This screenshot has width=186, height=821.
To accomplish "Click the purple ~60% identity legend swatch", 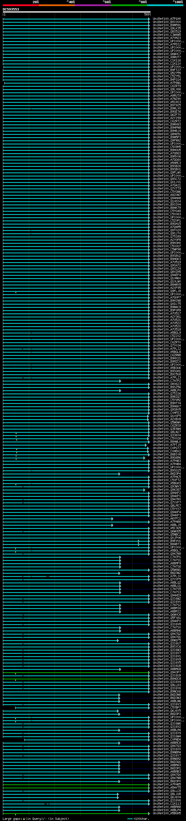I will pyautogui.click(x=93, y=6).
